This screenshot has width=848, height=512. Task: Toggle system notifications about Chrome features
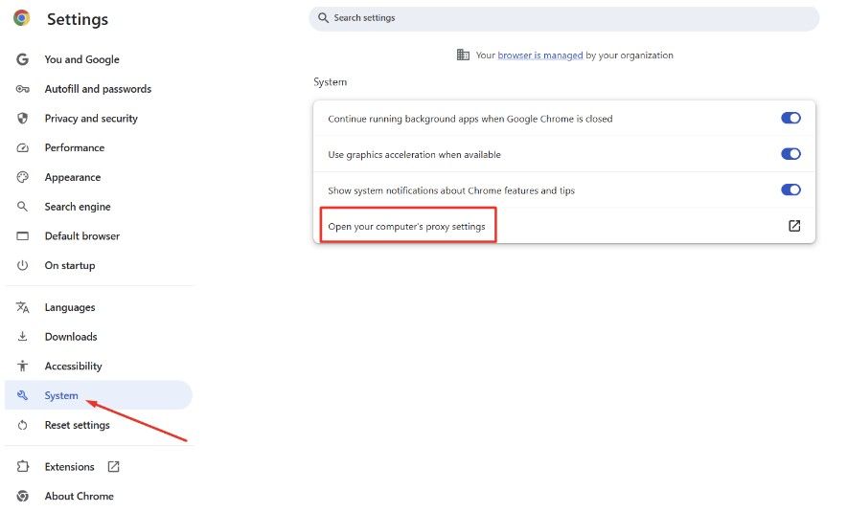coord(791,189)
